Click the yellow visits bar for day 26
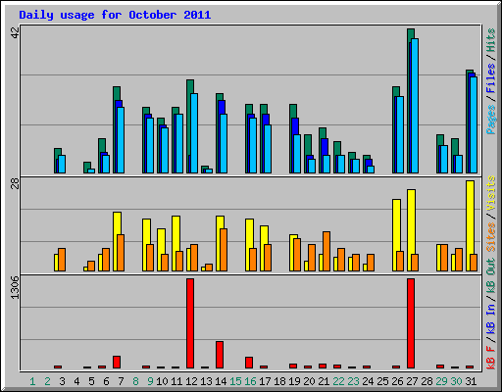Image resolution: width=502 pixels, height=392 pixels. (x=396, y=235)
